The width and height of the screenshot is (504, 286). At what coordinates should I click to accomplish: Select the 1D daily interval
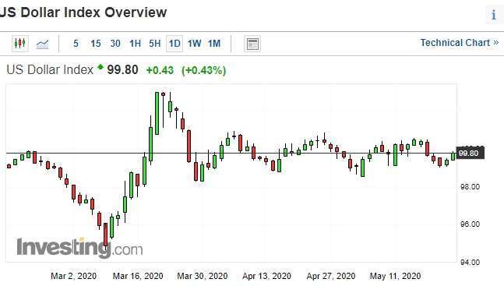tap(174, 44)
